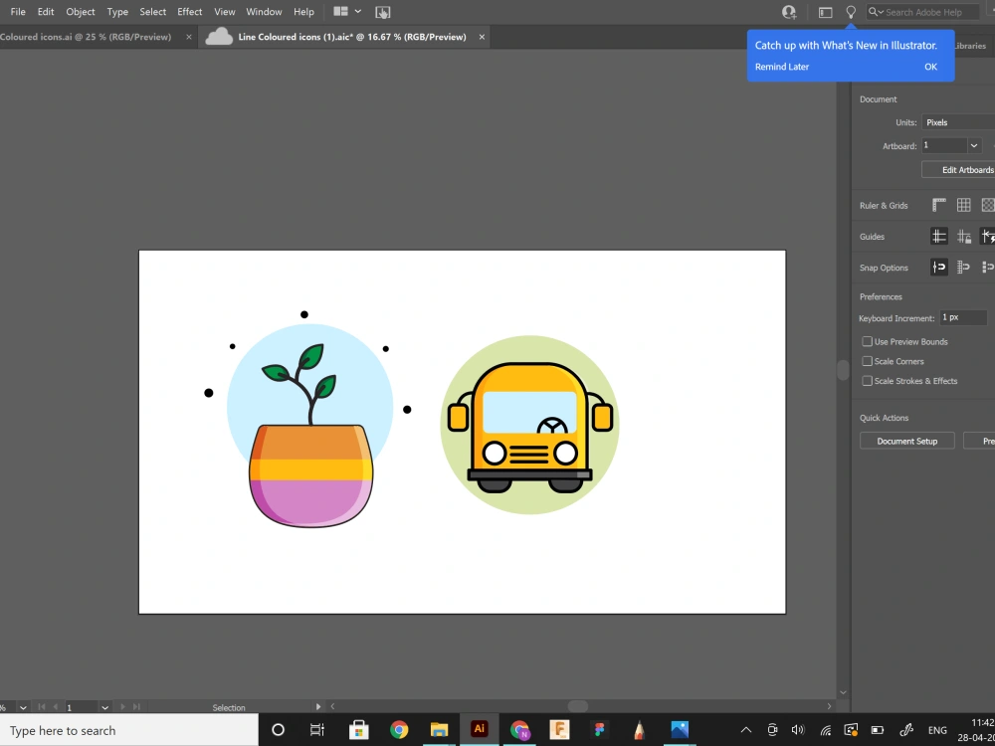The width and height of the screenshot is (995, 746).
Task: Toggle the rulers icon in Ruler & Grids
Action: click(939, 205)
